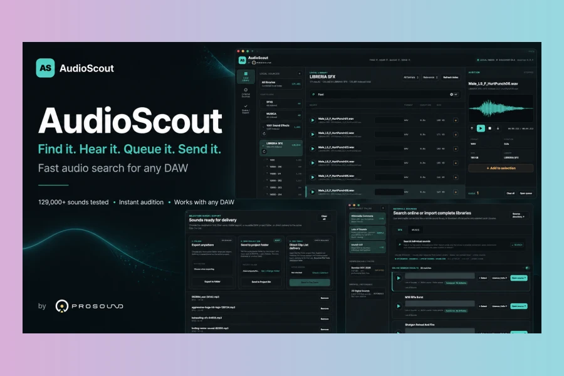Add Male_LS_F_HurtPunch01.wav to queue via plus
Image resolution: width=564 pixels, height=376 pixels.
[x=456, y=120]
